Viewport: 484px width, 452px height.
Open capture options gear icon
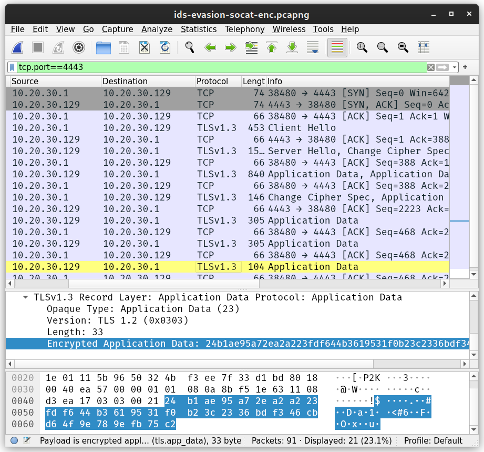coord(79,47)
